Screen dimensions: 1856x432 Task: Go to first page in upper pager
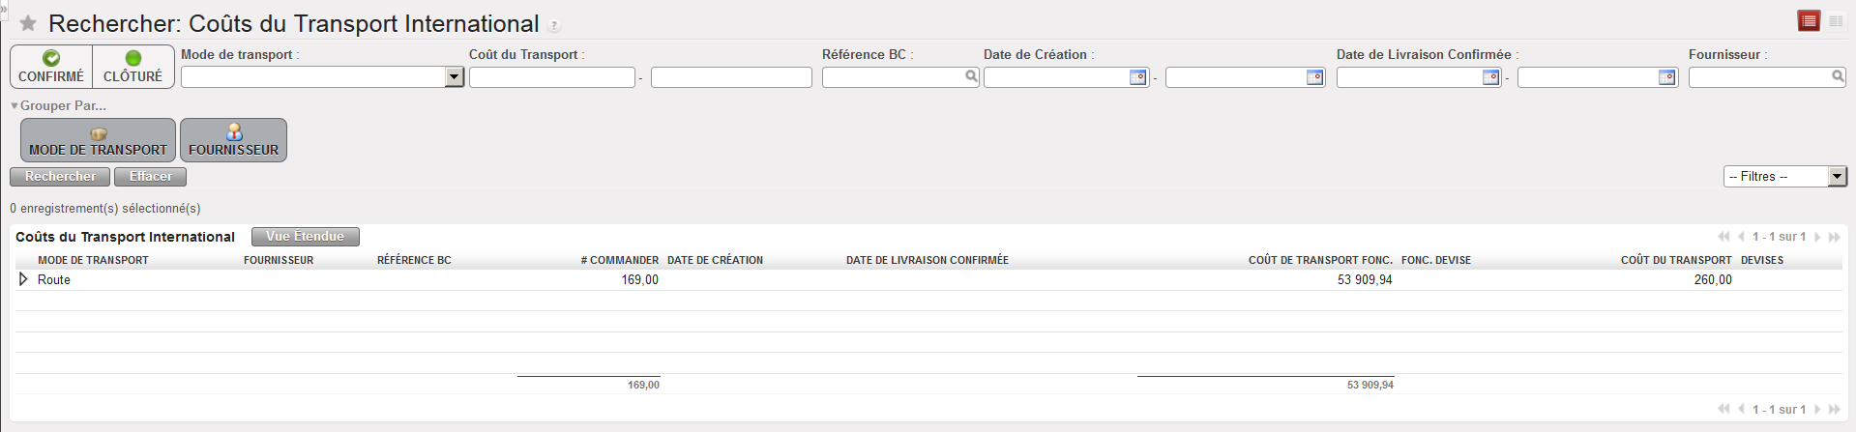point(1723,237)
